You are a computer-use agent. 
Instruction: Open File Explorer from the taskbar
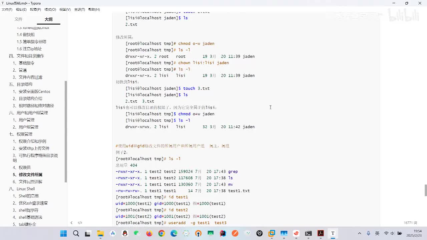100,233
